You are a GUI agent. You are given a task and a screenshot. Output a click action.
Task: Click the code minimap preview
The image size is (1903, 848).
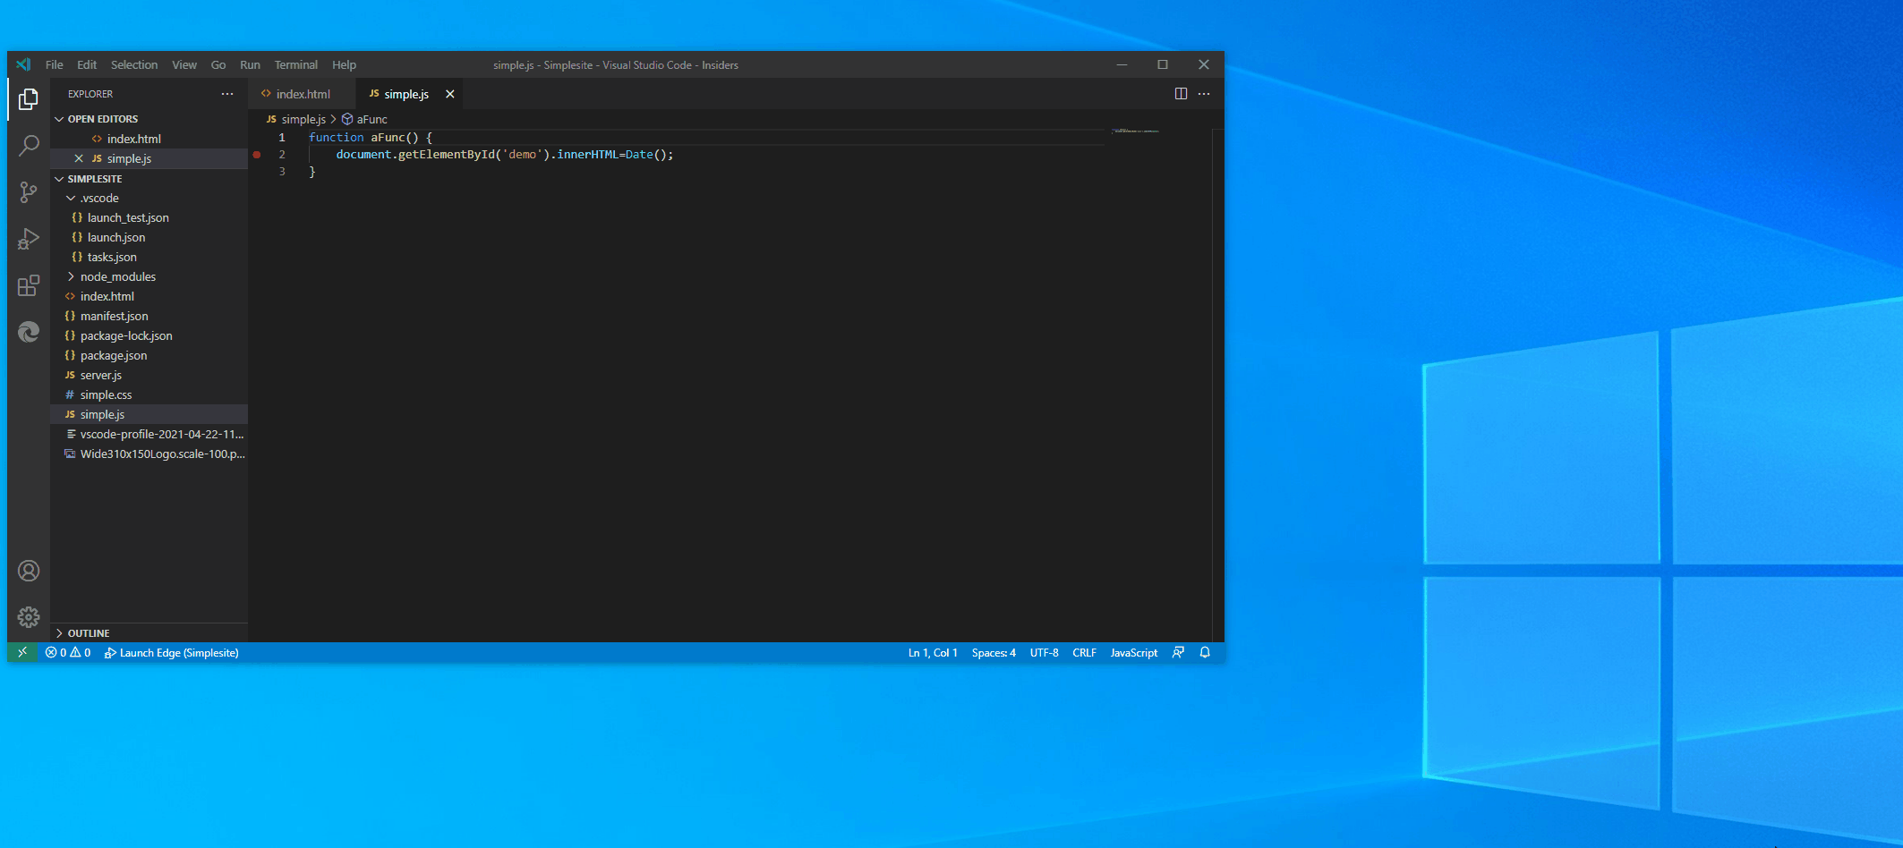(1135, 131)
